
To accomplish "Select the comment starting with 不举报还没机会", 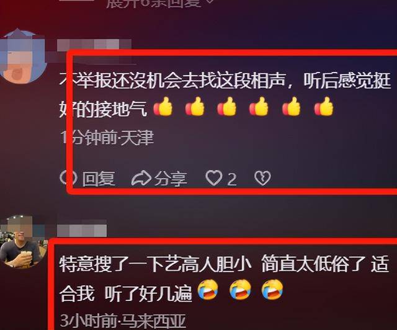I will pos(225,95).
